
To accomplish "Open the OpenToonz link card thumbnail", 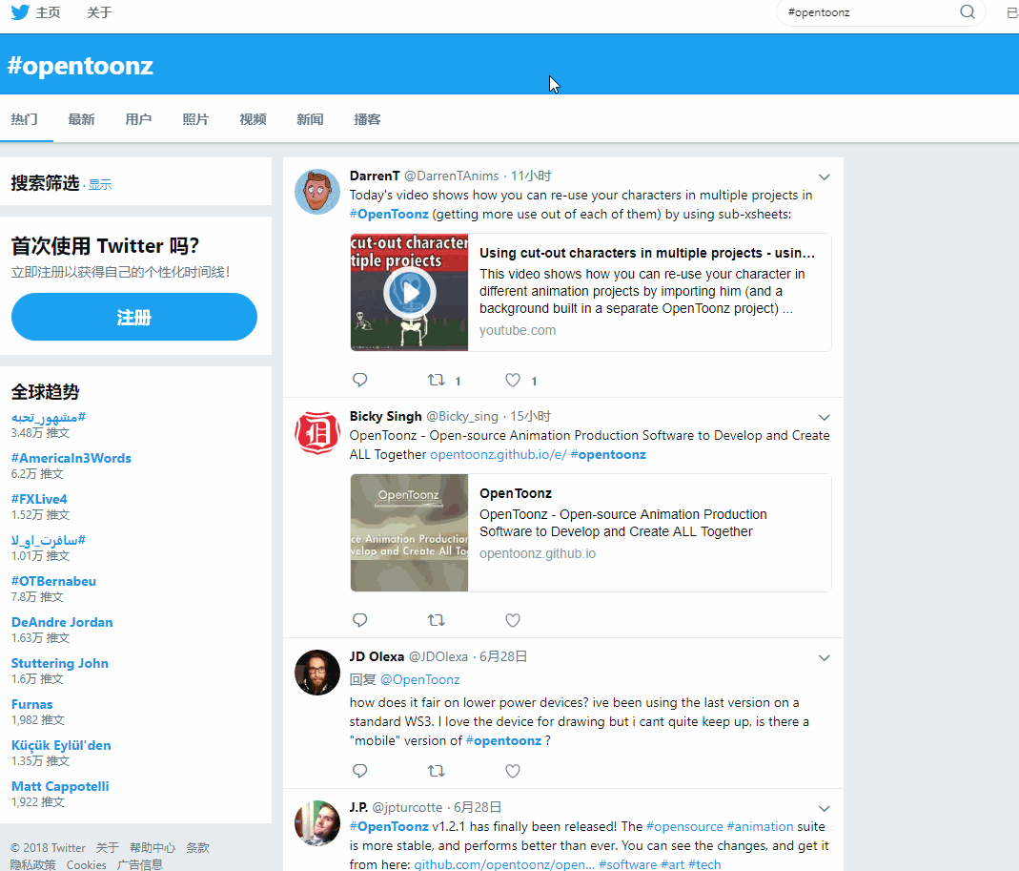I will (x=410, y=532).
